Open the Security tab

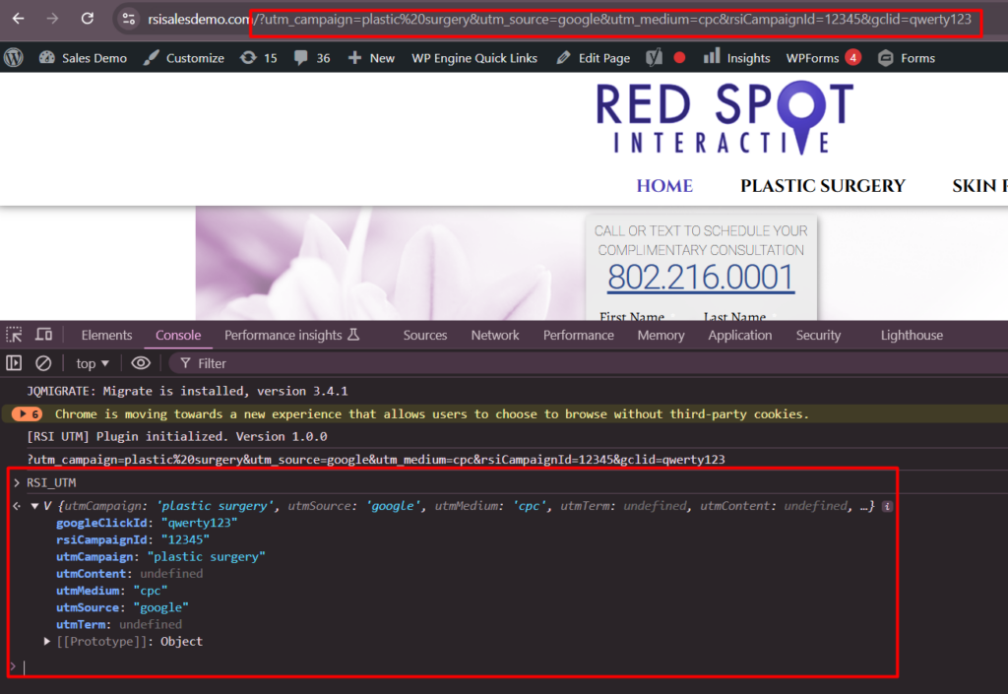pos(818,335)
